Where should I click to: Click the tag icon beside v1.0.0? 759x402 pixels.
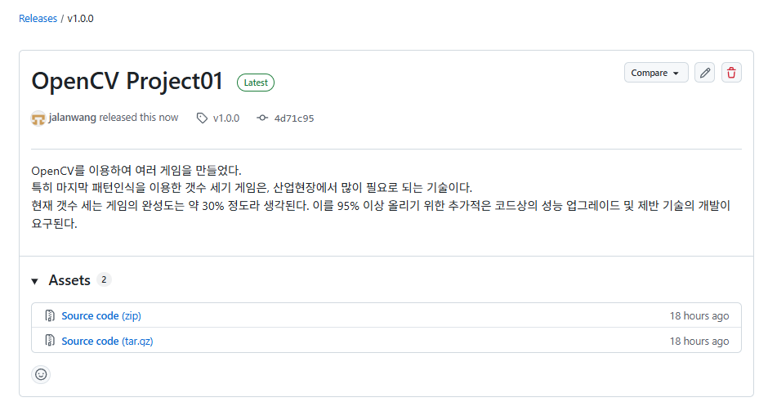pyautogui.click(x=202, y=118)
